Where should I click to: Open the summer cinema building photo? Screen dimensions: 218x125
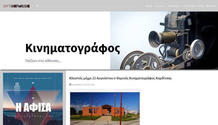[105, 107]
